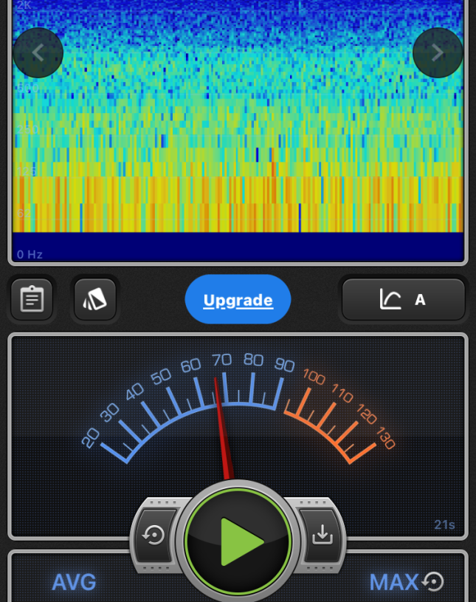Go to previous graph with left arrow
Image resolution: width=476 pixels, height=602 pixels.
(38, 52)
